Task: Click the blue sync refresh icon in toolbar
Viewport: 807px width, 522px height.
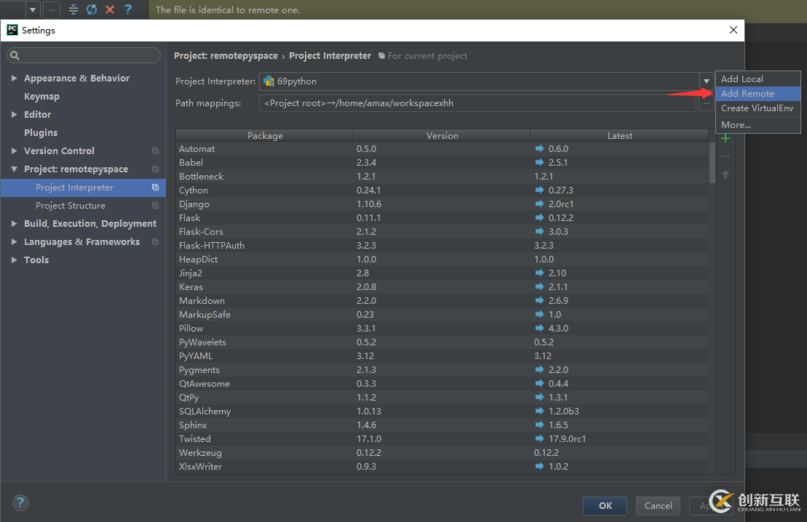Action: tap(92, 9)
